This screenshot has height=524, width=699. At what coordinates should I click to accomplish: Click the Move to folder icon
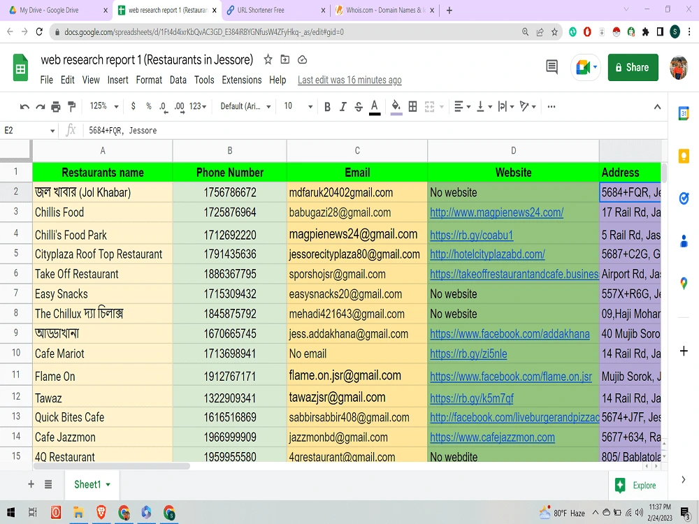(x=285, y=59)
